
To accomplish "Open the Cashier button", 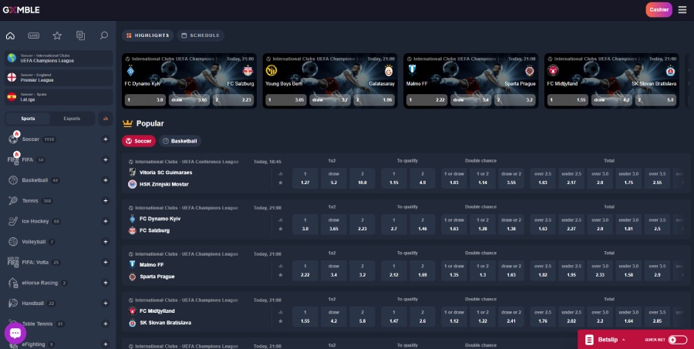I will 659,10.
